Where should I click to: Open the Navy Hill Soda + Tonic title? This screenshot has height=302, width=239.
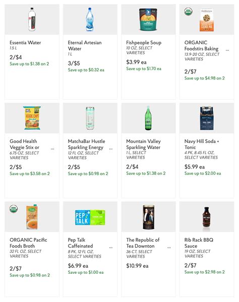tap(202, 144)
